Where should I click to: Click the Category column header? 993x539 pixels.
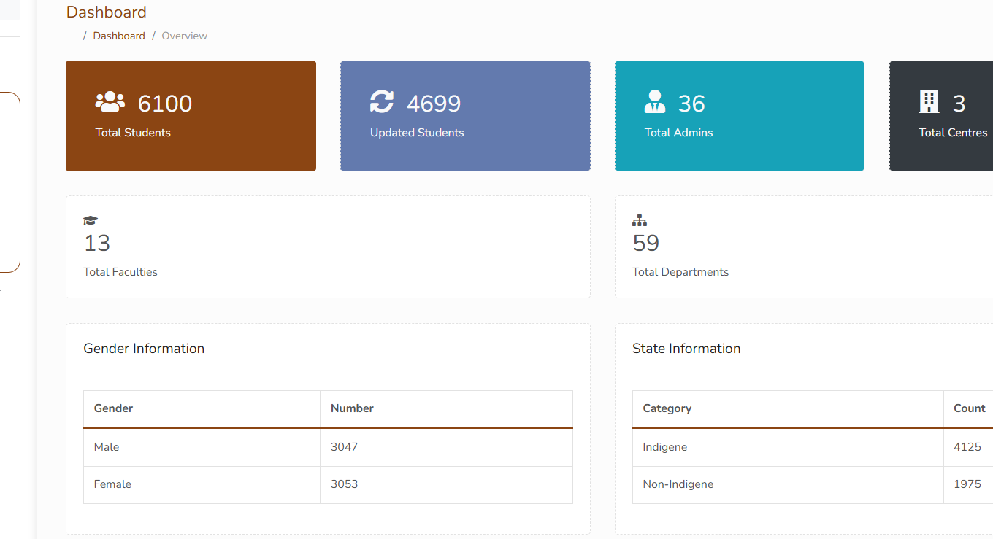(667, 408)
